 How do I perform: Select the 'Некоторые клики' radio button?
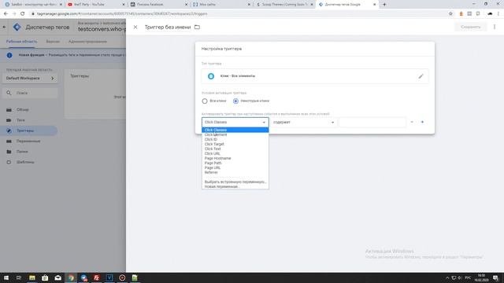tap(235, 101)
